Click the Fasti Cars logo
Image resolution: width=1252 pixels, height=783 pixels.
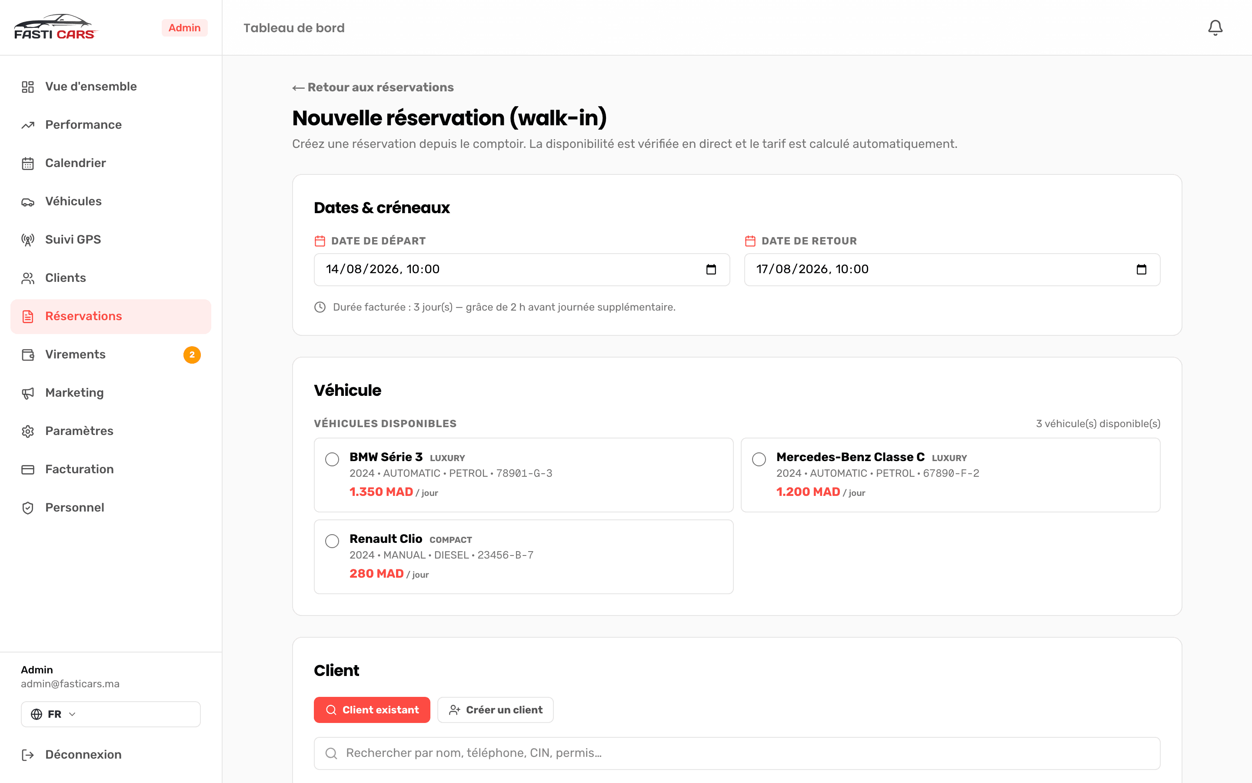point(55,27)
